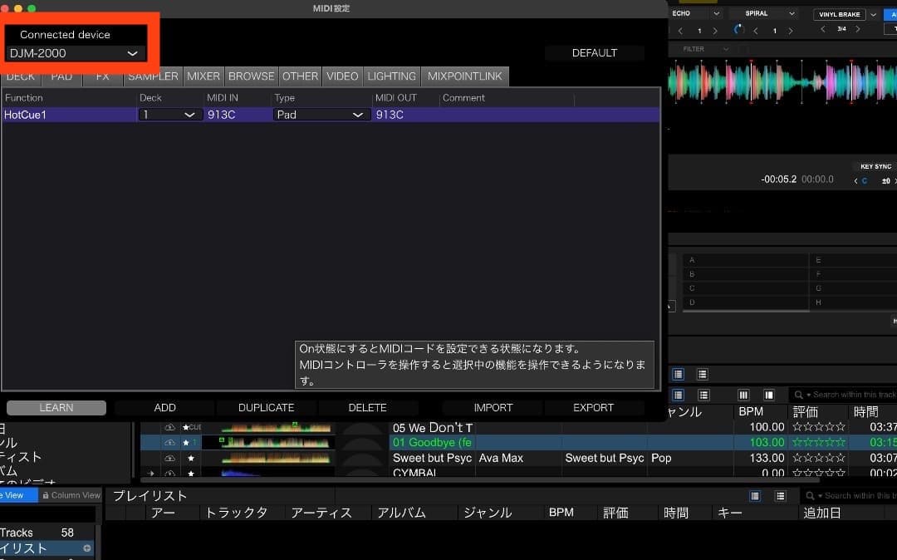Viewport: 897px width, 560px height.
Task: Activate the LEARN mode button
Action: pos(56,407)
